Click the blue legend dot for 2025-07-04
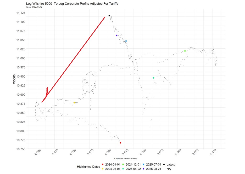The width and height of the screenshot is (245, 174). pos(144,165)
